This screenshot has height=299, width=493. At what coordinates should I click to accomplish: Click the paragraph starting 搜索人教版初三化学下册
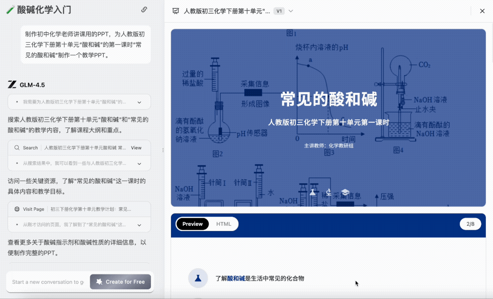(78, 125)
